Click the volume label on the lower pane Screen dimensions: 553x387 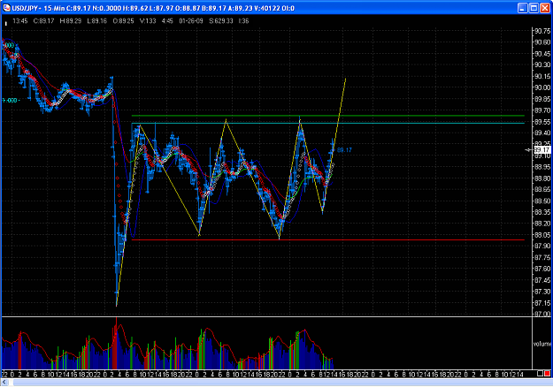542,344
